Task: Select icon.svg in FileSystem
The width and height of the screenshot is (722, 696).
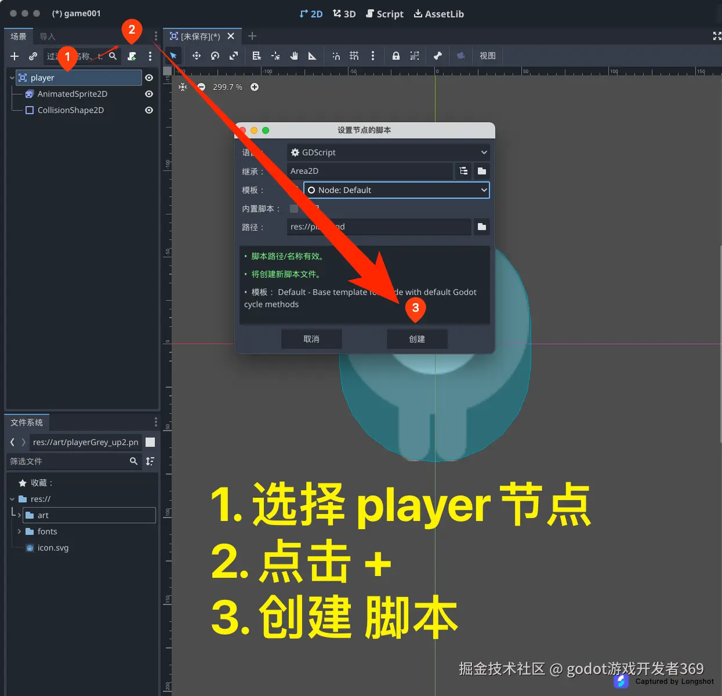Action: [x=53, y=548]
